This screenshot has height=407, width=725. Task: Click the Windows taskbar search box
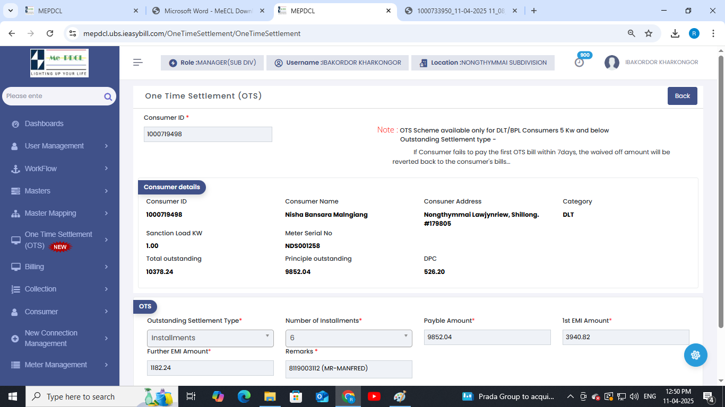pos(101,396)
